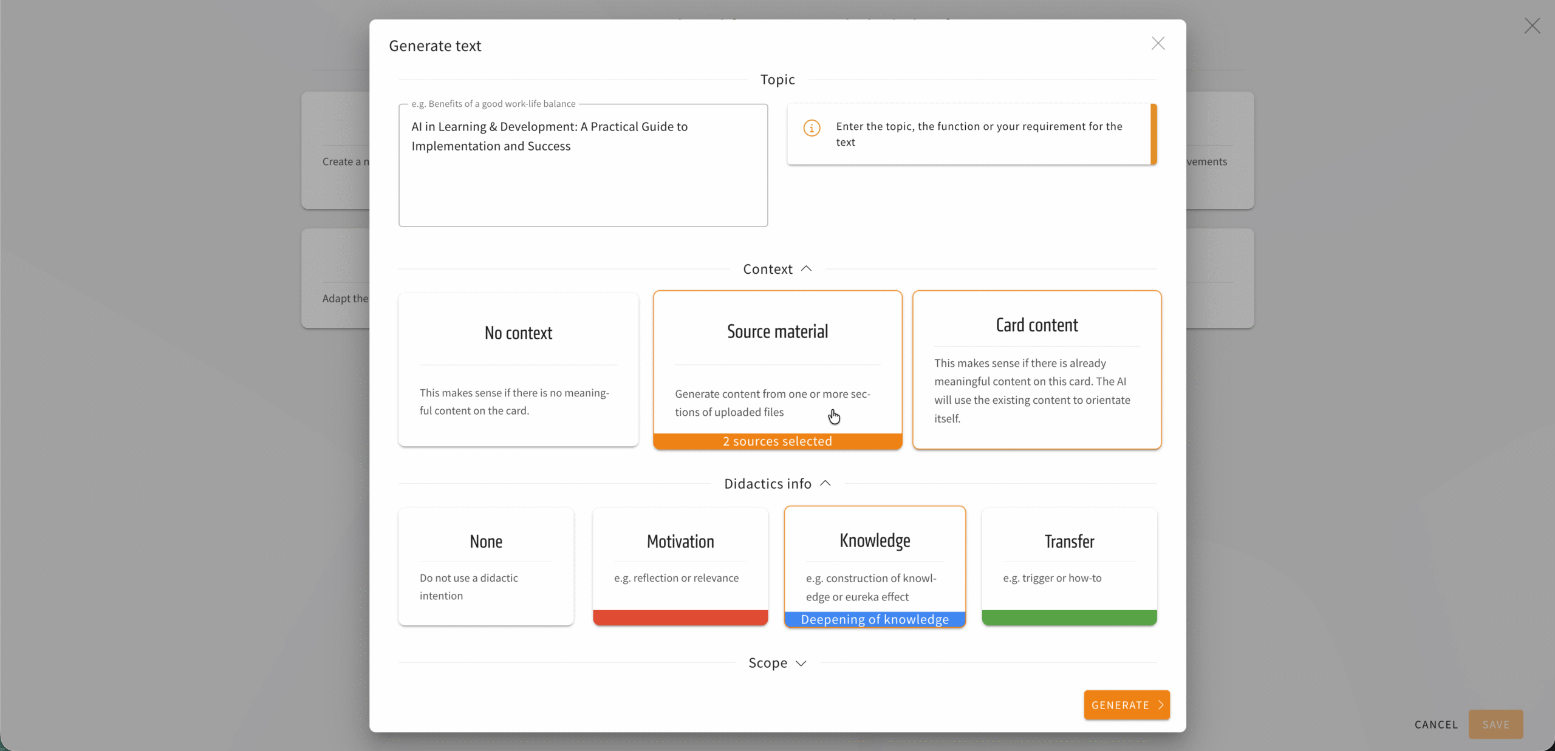Choose None as didactic intention

click(485, 566)
